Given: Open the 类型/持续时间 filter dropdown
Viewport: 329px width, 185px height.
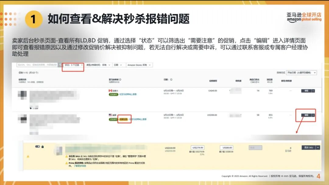Looking at the screenshot, I should click(98, 65).
